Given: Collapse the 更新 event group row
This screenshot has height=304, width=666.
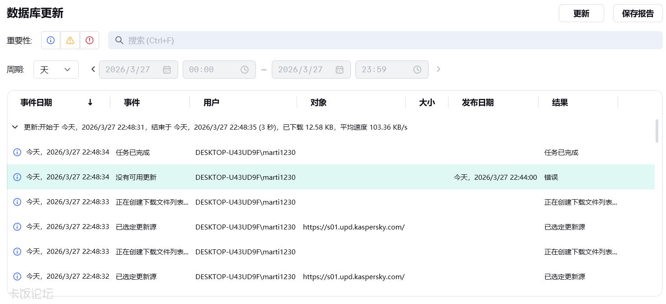Looking at the screenshot, I should tap(15, 127).
